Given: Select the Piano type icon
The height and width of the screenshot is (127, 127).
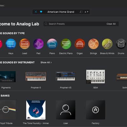Looking at the screenshot, I should (x=52, y=44).
